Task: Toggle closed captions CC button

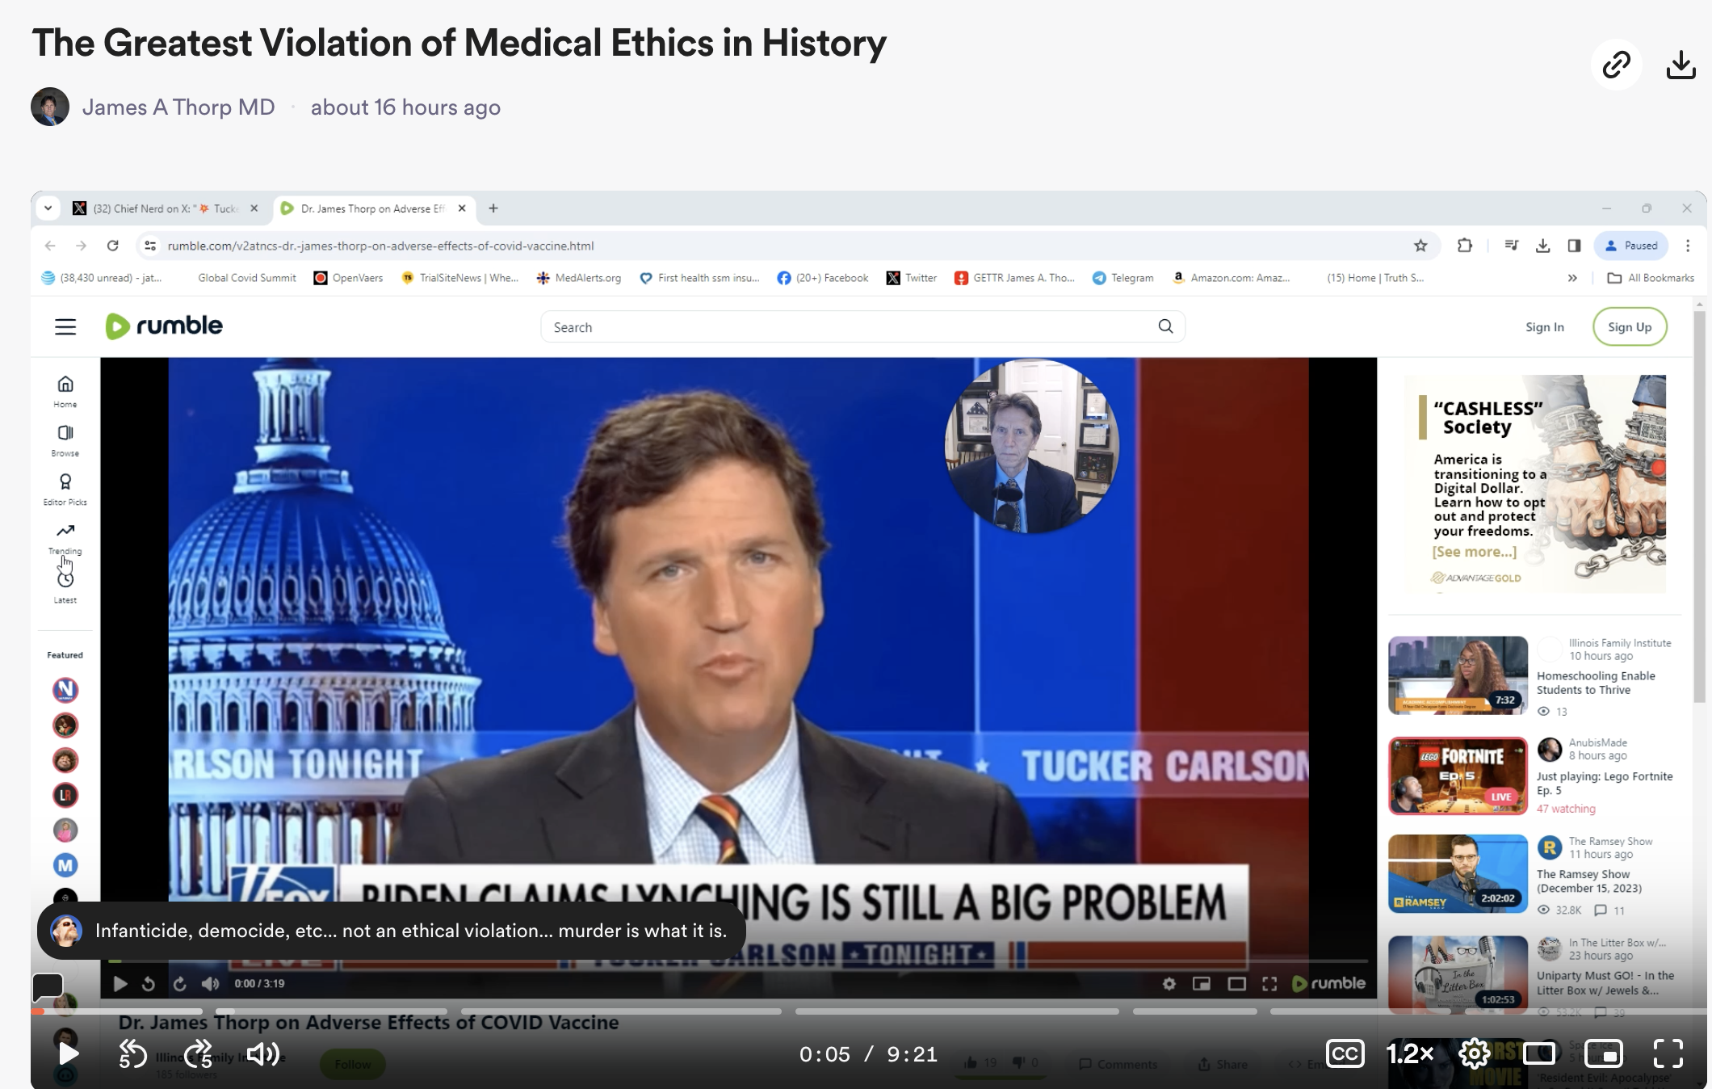Action: click(1345, 1053)
